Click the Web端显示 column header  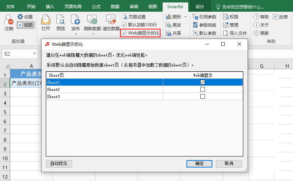coord(203,75)
